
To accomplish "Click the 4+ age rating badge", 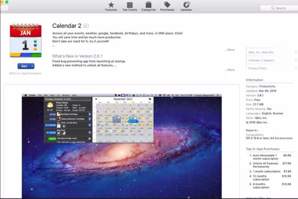I will pyautogui.click(x=86, y=26).
